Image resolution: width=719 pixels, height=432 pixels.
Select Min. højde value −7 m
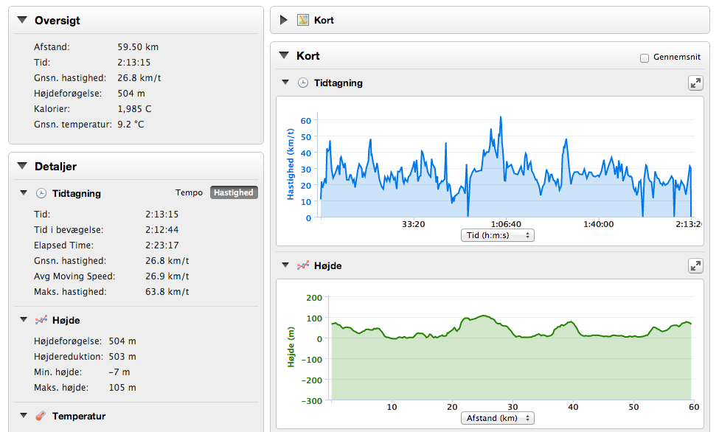[x=119, y=372]
